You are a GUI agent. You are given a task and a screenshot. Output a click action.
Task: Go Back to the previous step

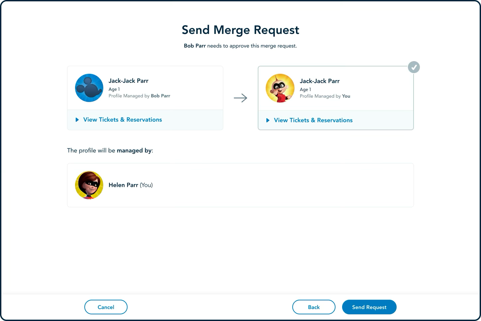click(314, 307)
